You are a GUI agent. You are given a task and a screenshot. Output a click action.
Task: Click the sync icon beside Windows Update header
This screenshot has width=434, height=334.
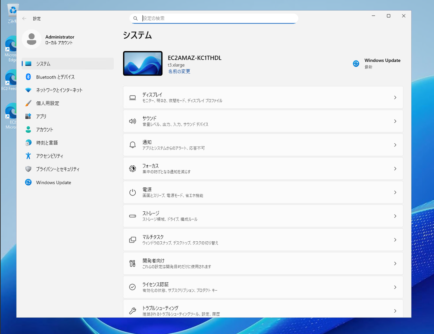pos(356,63)
